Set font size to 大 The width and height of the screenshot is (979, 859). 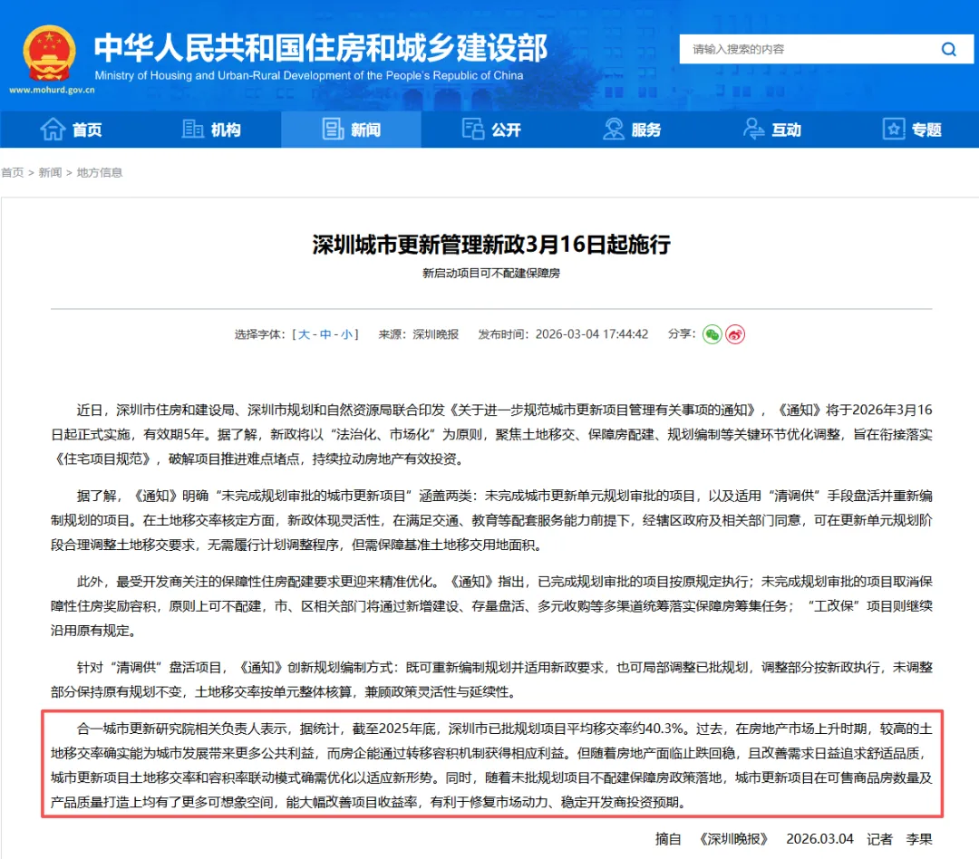pyautogui.click(x=304, y=334)
